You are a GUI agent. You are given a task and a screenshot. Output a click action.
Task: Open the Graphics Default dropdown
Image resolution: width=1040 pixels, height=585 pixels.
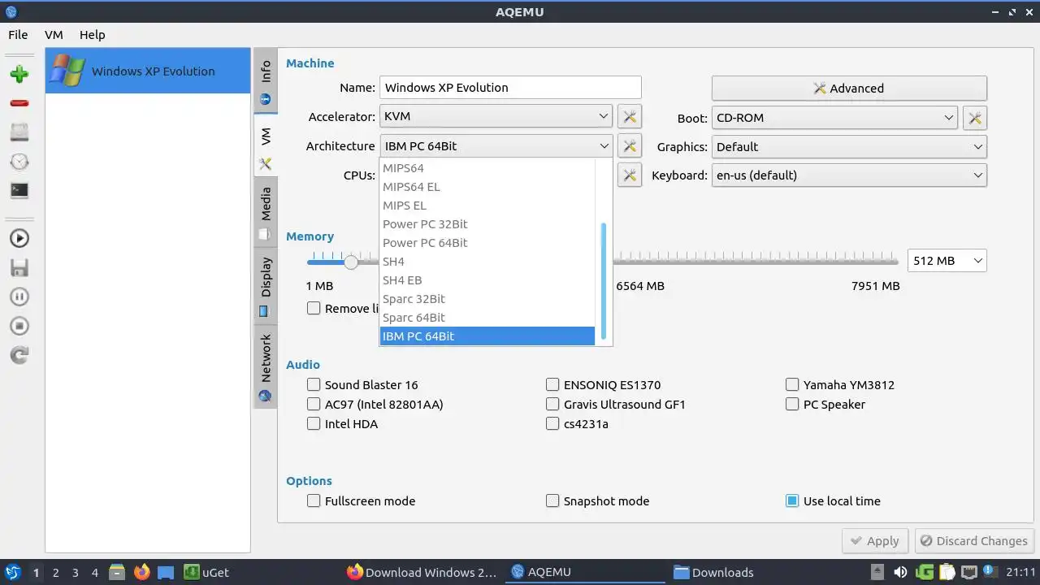849,147
